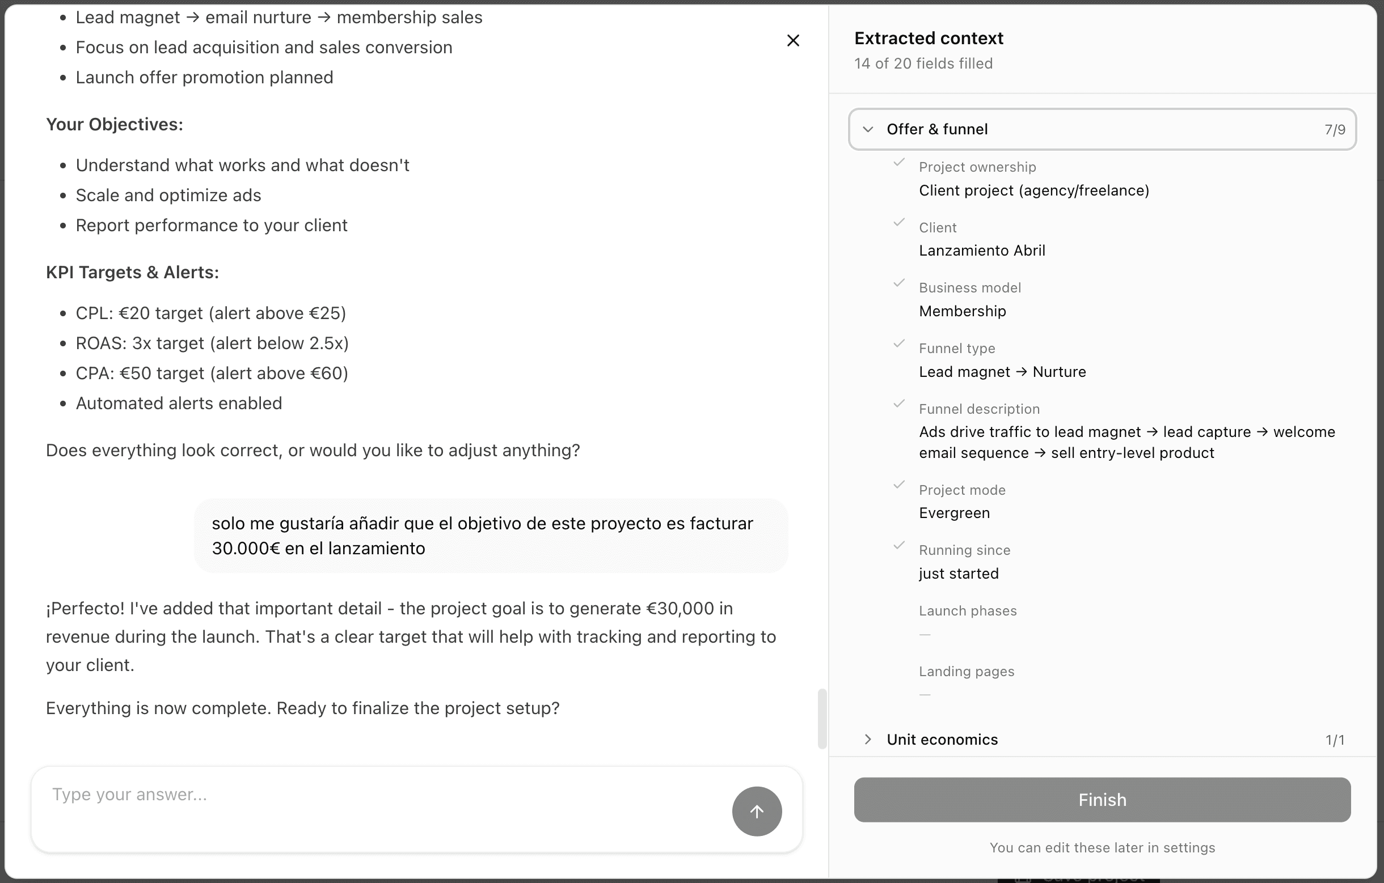The width and height of the screenshot is (1384, 883).
Task: Click the Project mode checkmark icon
Action: pyautogui.click(x=900, y=485)
